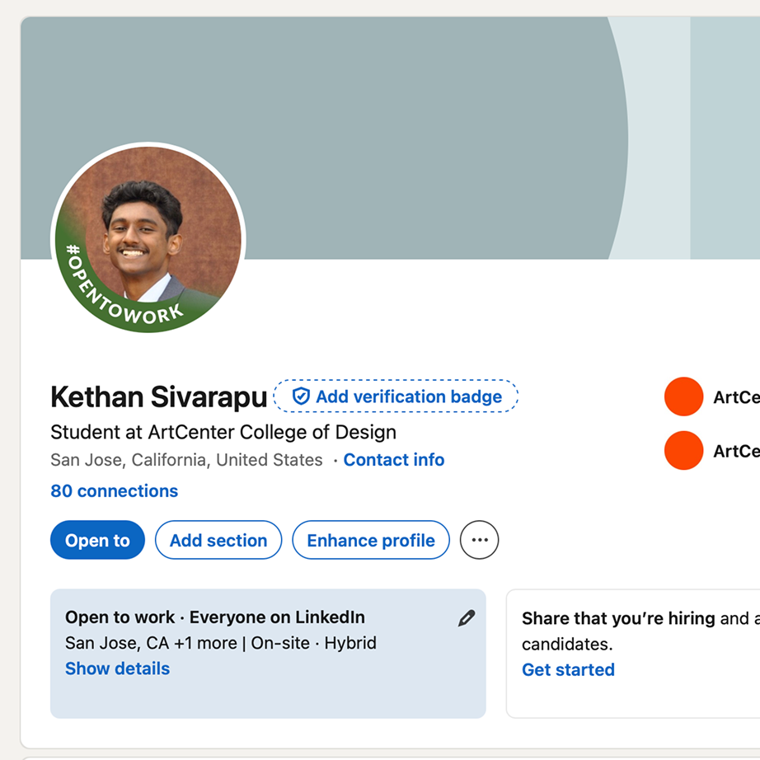Click the Open to button
Image resolution: width=760 pixels, height=760 pixels.
coord(97,540)
